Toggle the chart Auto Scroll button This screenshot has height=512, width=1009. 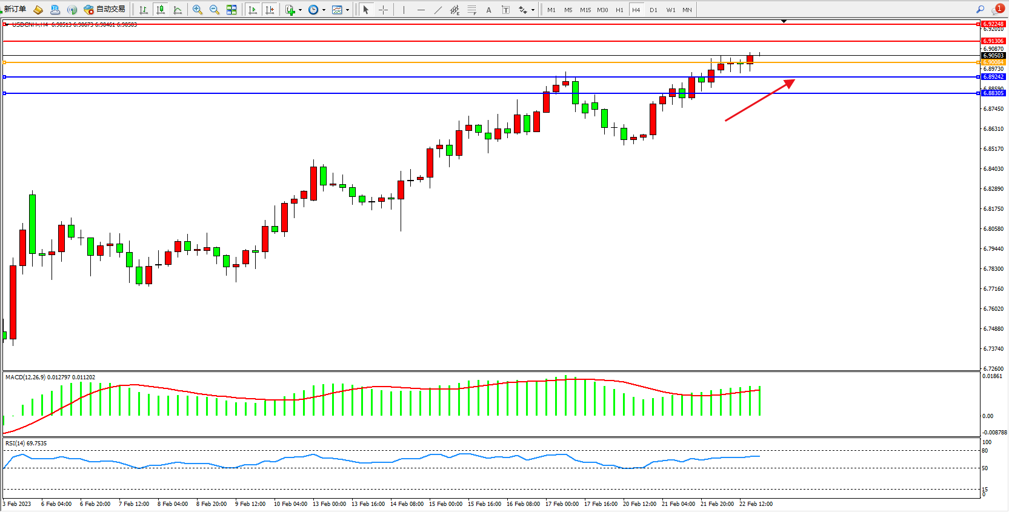pos(253,10)
